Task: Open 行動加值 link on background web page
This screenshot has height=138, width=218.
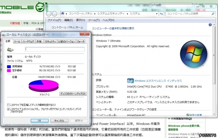Action: pos(15,23)
